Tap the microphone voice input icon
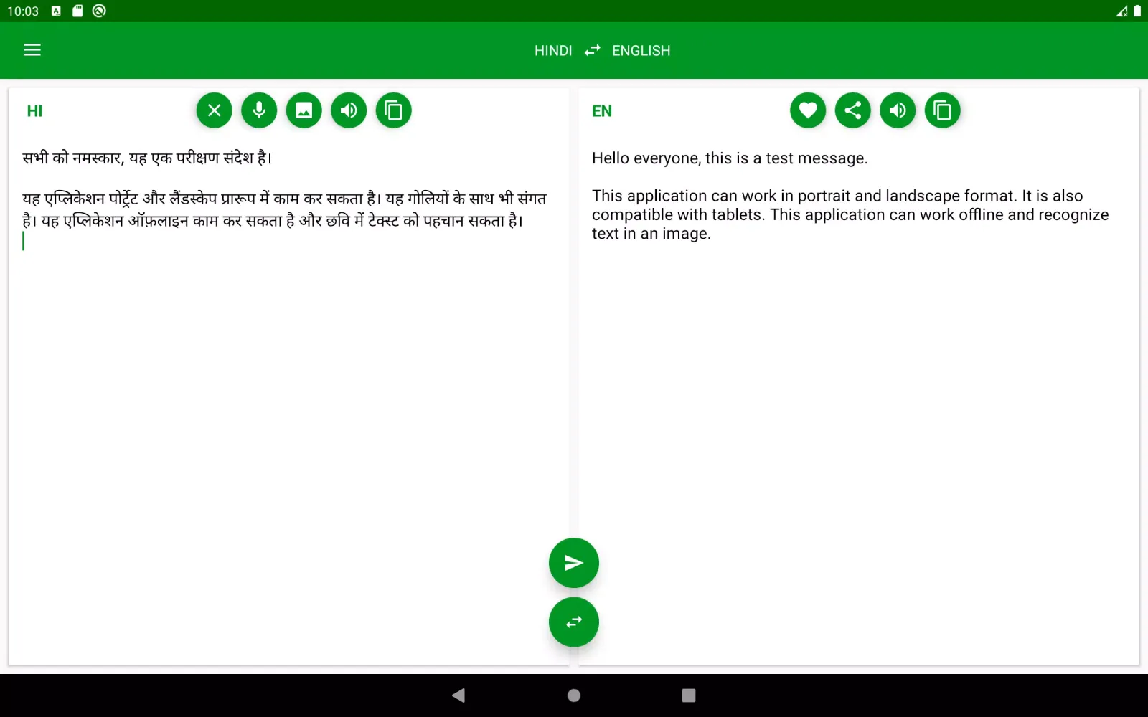This screenshot has width=1148, height=717. [259, 110]
